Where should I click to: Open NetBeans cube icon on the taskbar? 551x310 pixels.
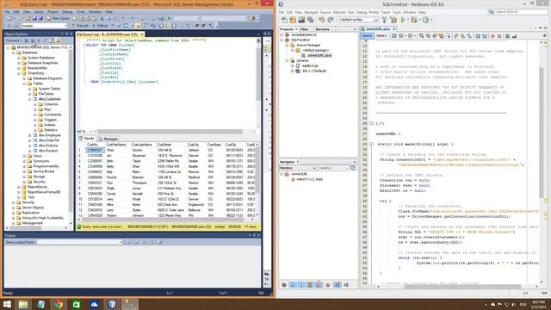112,304
